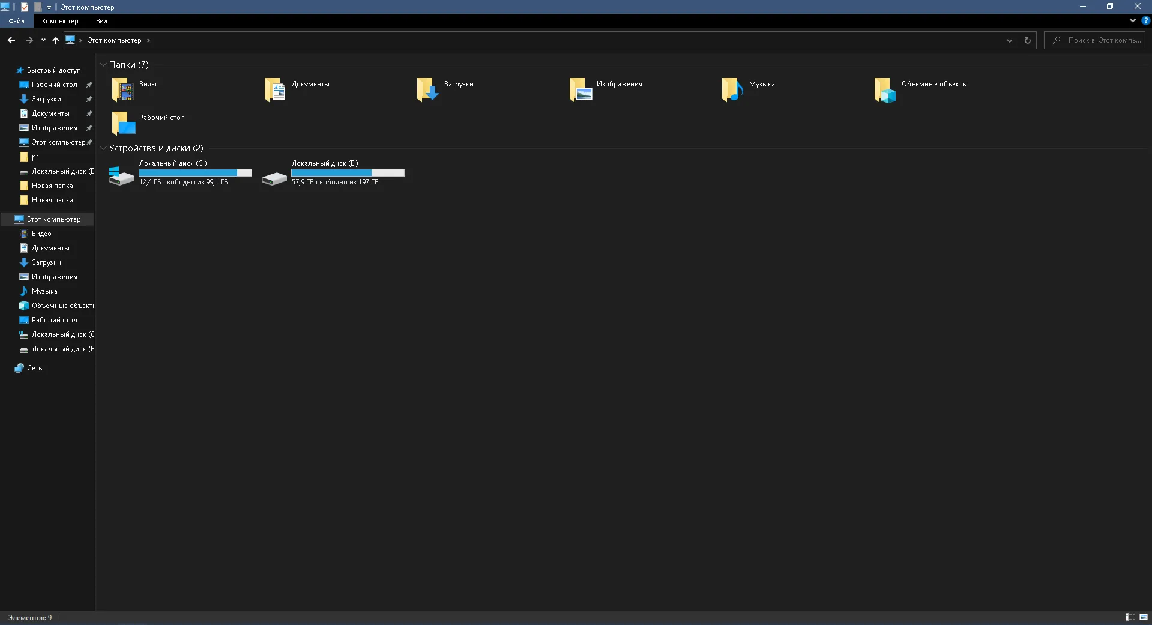Select first Новая папка in quick access
Screen dimensions: 1152x625
47,186
